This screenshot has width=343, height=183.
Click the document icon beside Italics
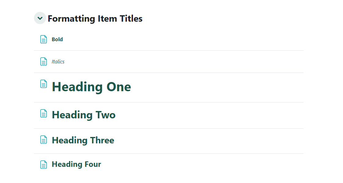(44, 62)
